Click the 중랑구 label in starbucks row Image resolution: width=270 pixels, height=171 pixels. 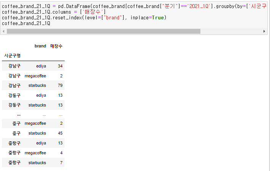pyautogui.click(x=14, y=163)
